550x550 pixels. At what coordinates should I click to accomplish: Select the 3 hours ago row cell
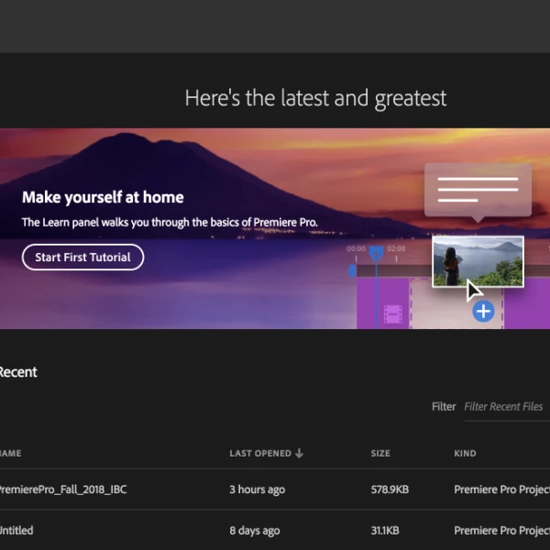point(258,489)
